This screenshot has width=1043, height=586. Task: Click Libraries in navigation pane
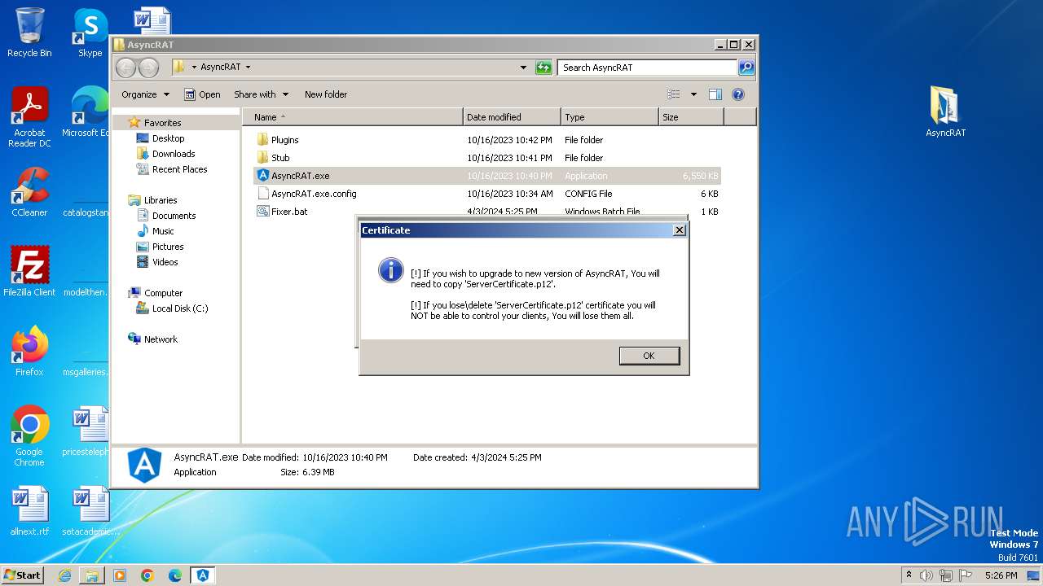[161, 200]
